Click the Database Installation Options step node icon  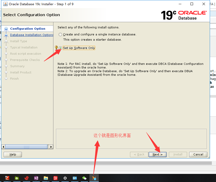coord(6,35)
